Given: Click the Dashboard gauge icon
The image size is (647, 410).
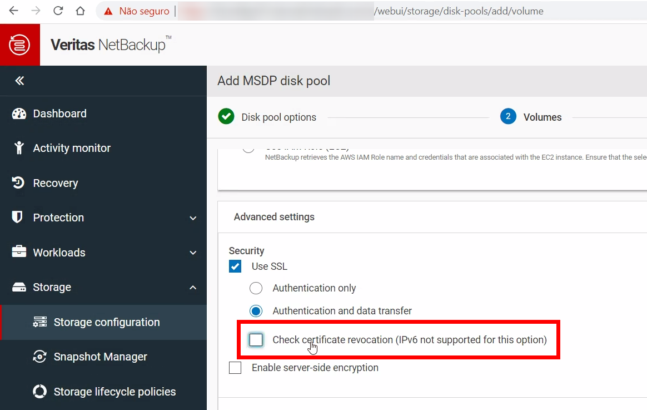Looking at the screenshot, I should (19, 113).
